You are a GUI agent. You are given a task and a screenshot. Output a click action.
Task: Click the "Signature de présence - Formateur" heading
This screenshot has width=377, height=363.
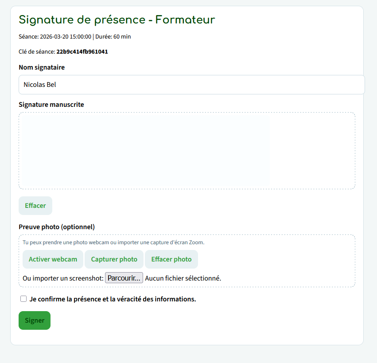point(117,20)
